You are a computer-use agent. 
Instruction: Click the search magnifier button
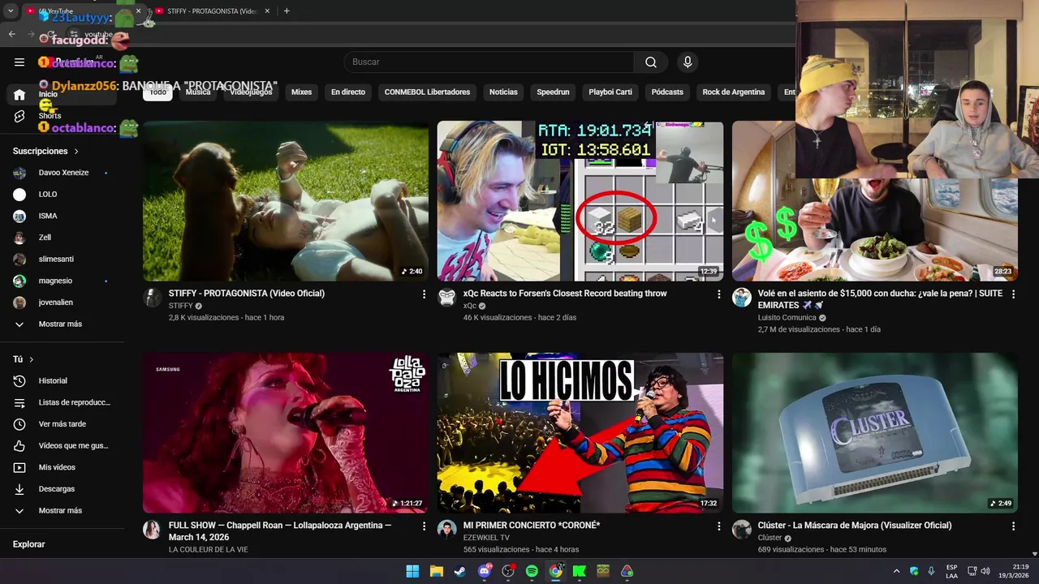click(651, 62)
